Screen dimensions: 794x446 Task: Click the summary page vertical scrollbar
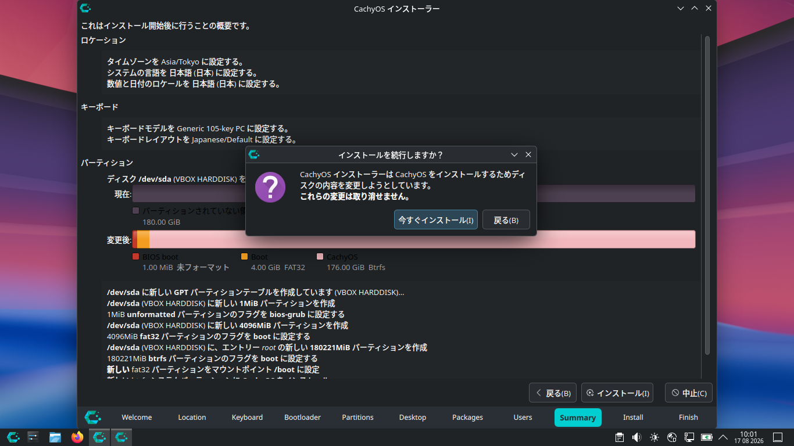707,195
